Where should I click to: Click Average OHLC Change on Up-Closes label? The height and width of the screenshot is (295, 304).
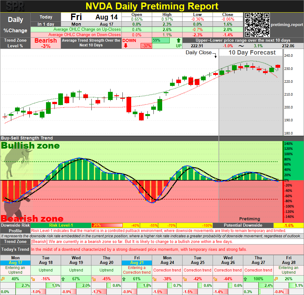click(x=87, y=29)
